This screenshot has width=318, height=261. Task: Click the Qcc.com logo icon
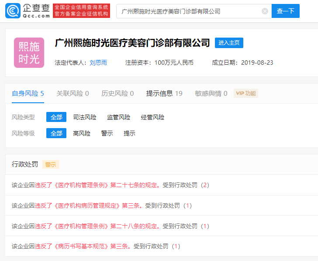[12, 11]
